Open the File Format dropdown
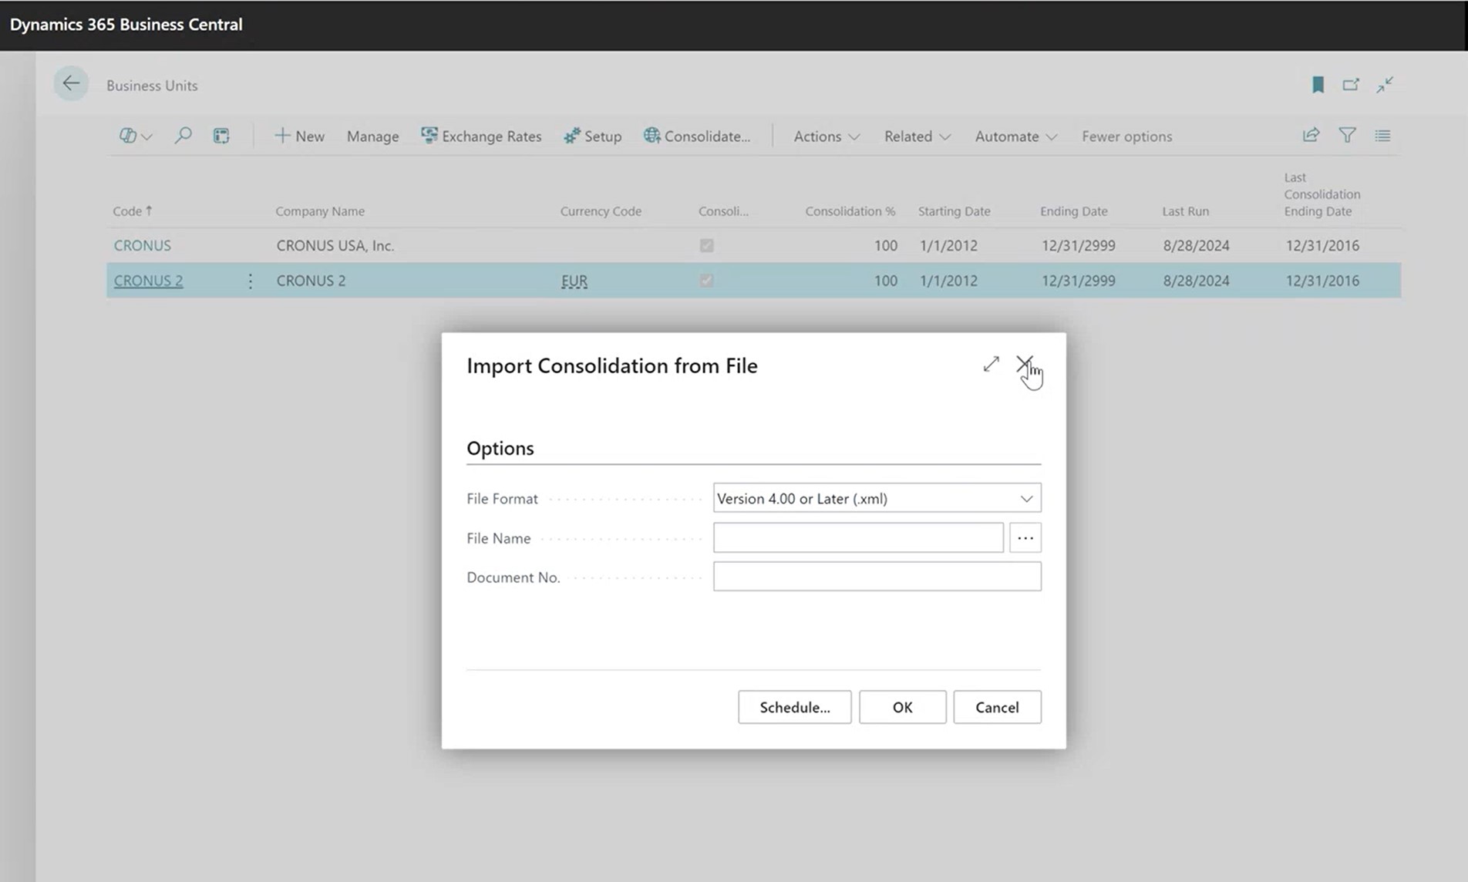 tap(877, 498)
